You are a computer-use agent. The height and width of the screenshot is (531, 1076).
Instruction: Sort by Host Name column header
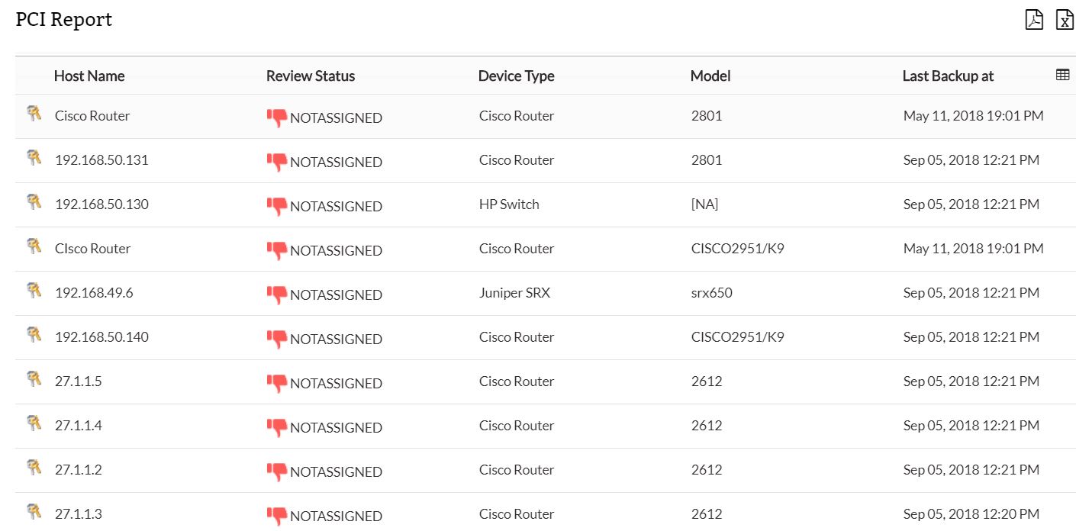pos(89,76)
